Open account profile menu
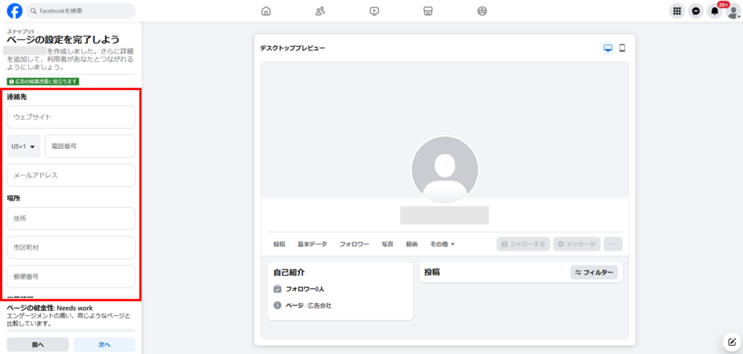The width and height of the screenshot is (743, 354). click(x=733, y=11)
